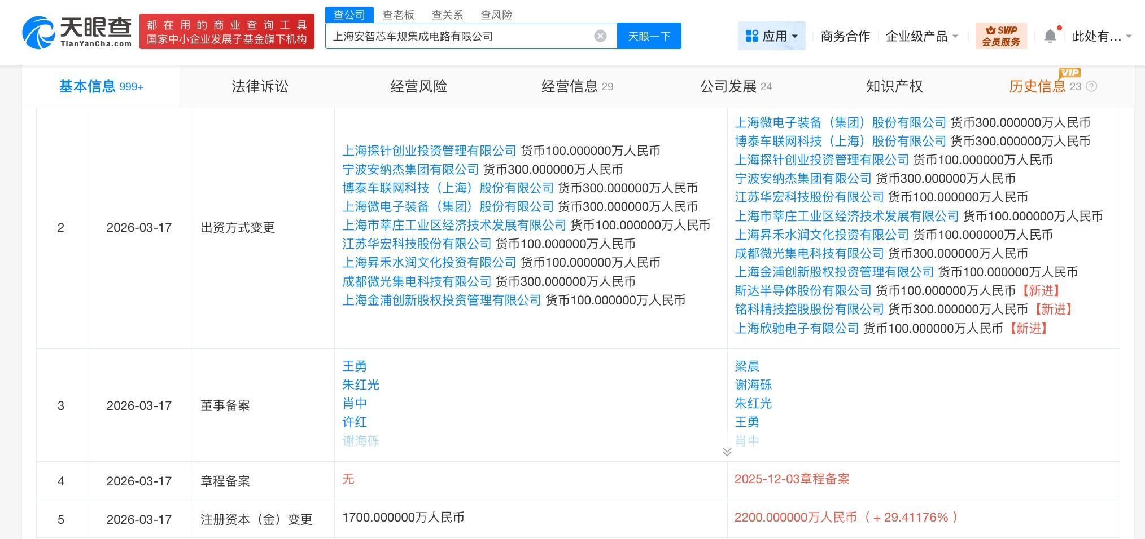Image resolution: width=1145 pixels, height=539 pixels.
Task: Click the SVIP member service badge
Action: click(x=1001, y=36)
